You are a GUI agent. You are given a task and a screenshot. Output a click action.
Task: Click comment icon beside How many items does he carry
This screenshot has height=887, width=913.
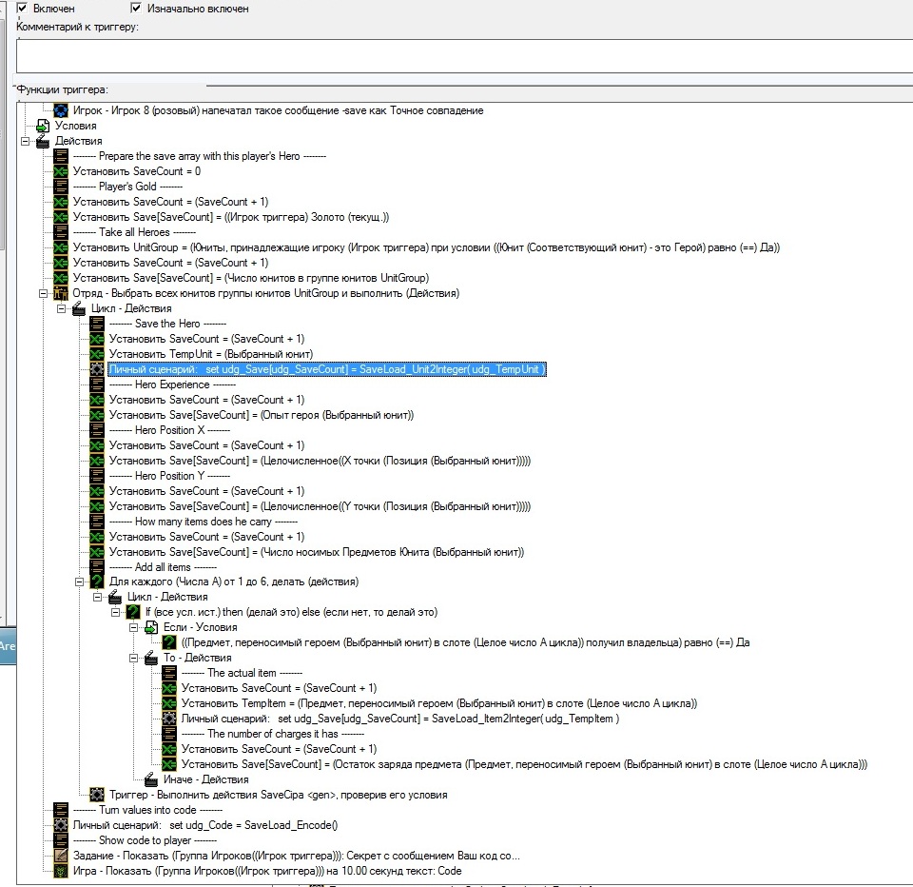[x=97, y=521]
